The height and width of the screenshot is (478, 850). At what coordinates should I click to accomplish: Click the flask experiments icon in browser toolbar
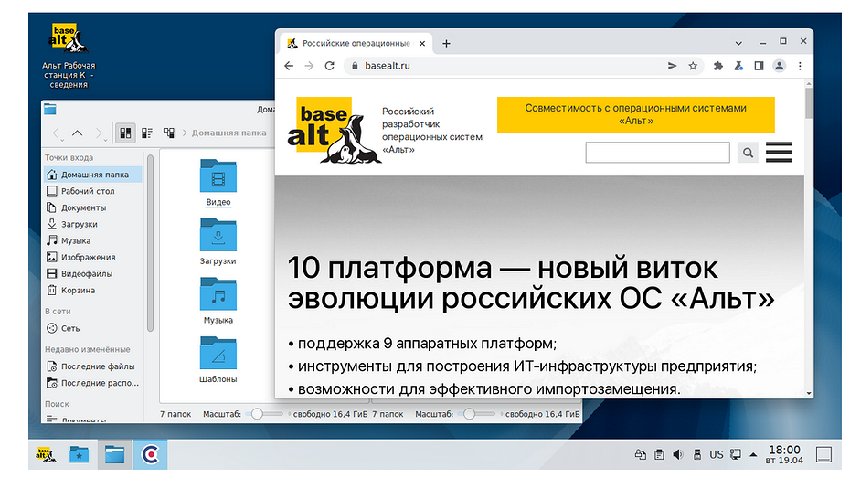click(x=738, y=66)
